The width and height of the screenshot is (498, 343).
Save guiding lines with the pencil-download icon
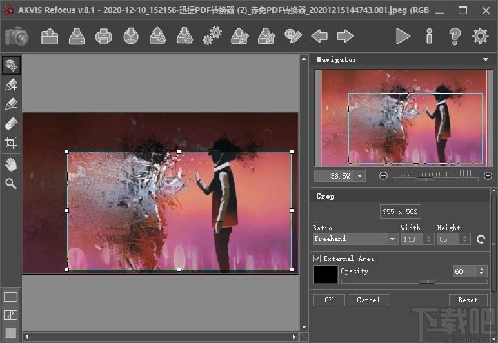click(266, 36)
